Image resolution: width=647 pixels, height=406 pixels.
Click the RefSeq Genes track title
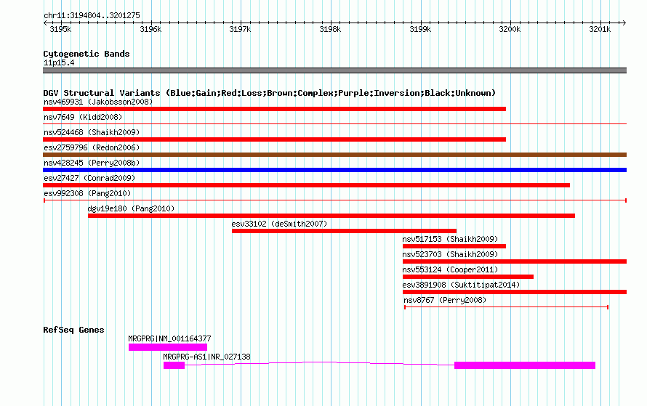73,330
